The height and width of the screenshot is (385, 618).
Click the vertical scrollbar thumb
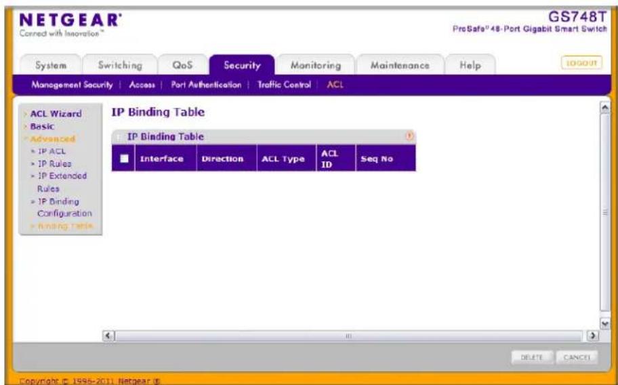[x=604, y=213]
